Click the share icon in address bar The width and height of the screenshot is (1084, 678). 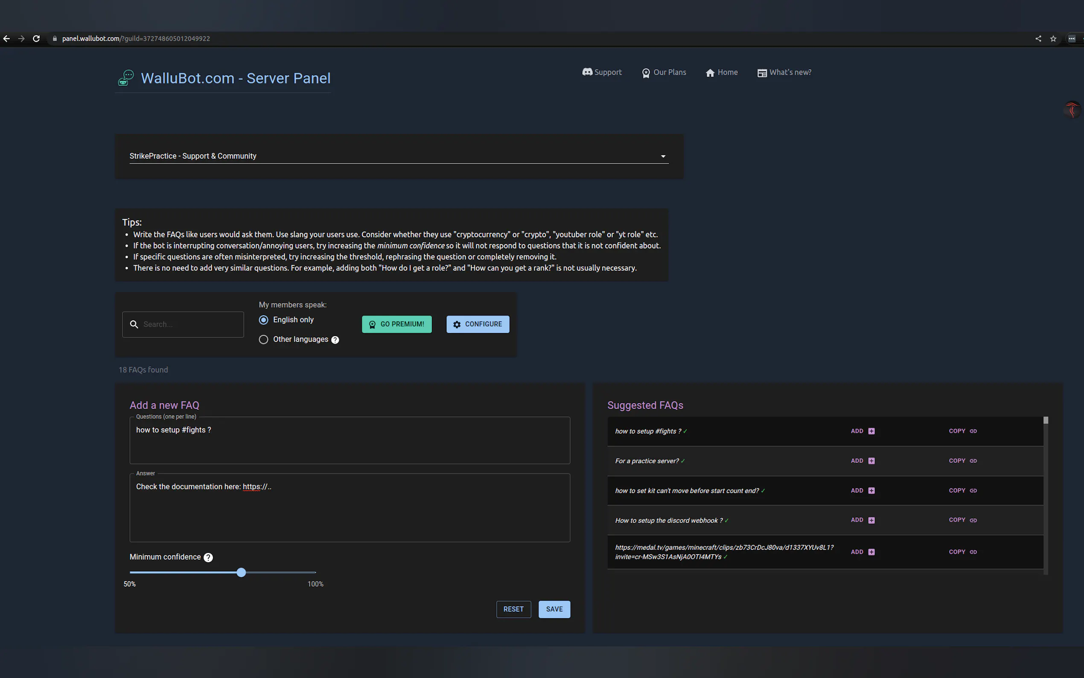click(1038, 38)
